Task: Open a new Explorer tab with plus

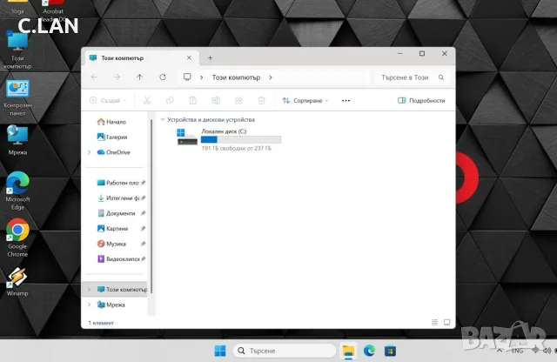Action: [210, 58]
